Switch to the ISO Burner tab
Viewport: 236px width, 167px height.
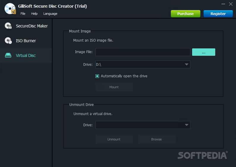pos(26,41)
